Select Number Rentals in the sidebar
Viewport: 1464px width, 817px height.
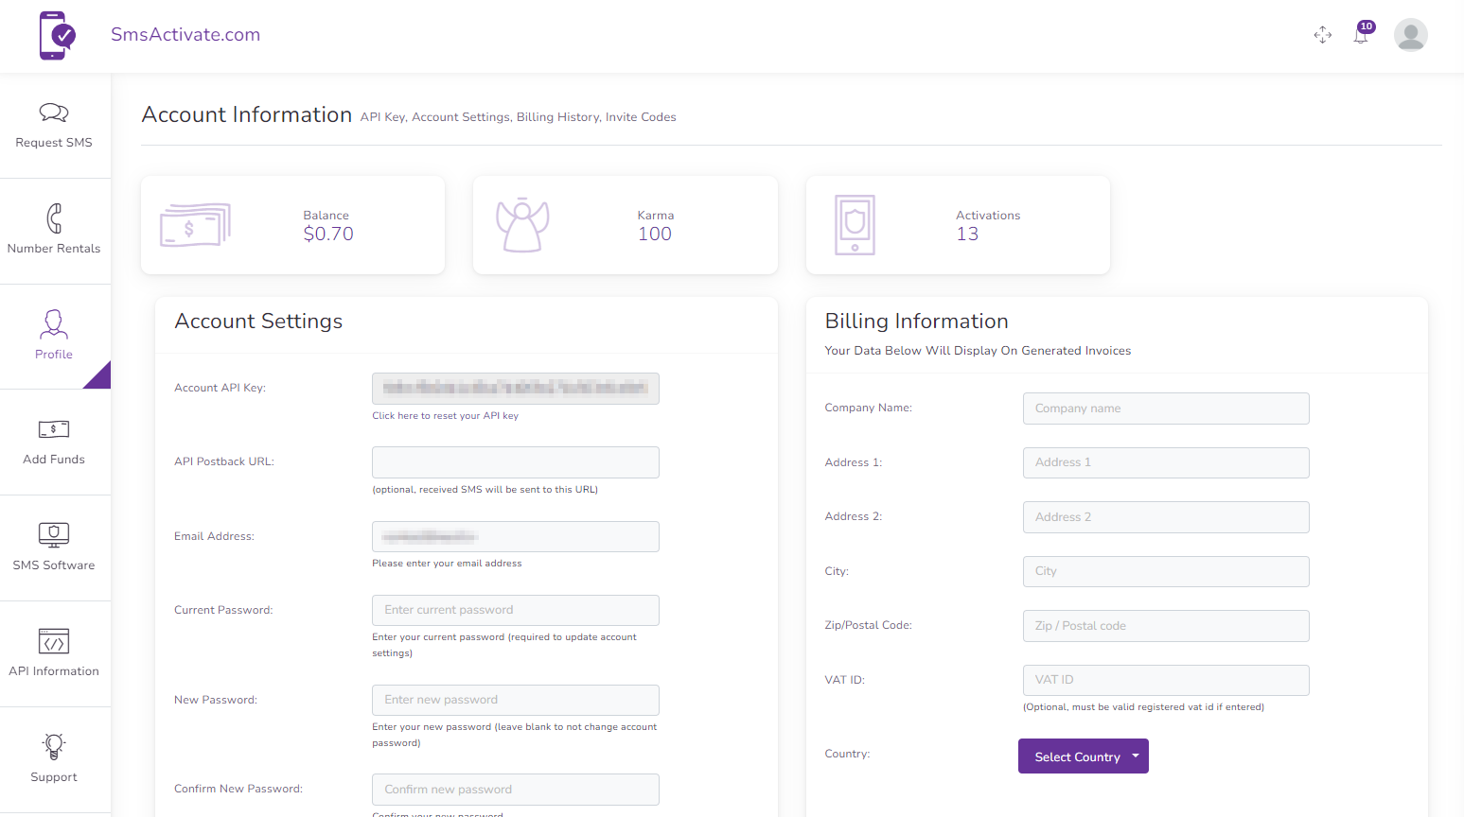point(54,232)
